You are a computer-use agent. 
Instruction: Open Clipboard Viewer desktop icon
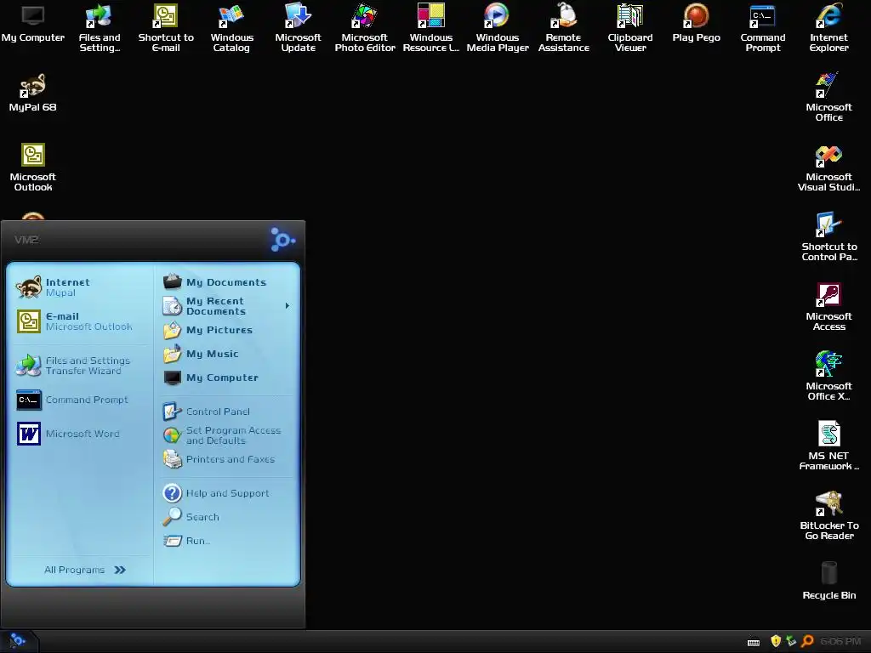630,28
